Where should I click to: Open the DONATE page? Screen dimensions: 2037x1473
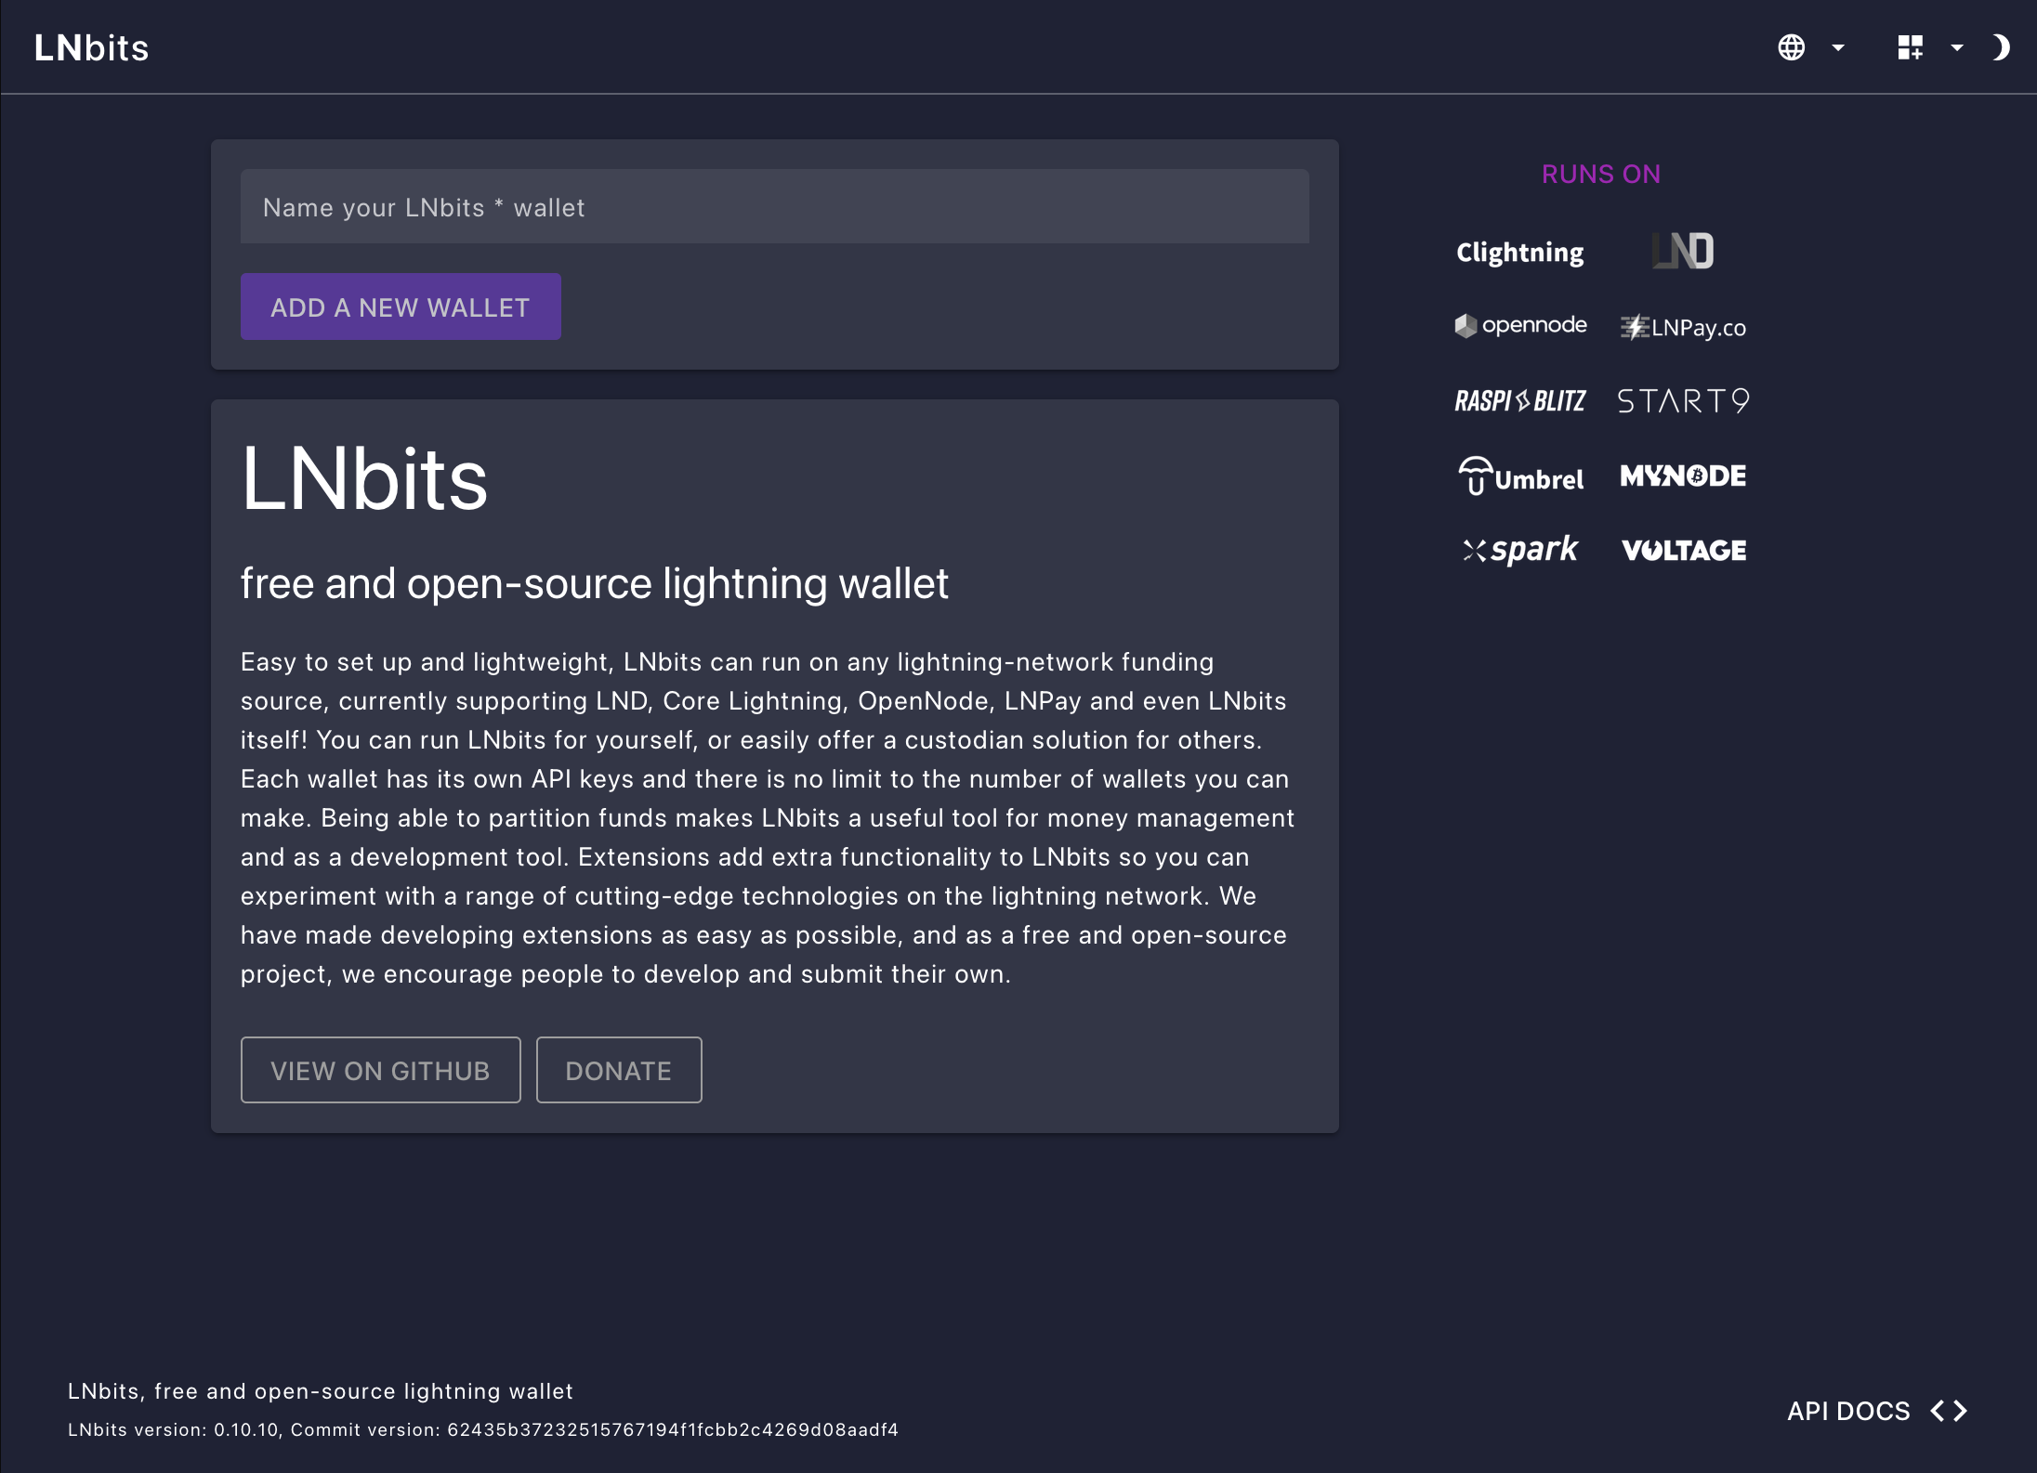tap(619, 1070)
